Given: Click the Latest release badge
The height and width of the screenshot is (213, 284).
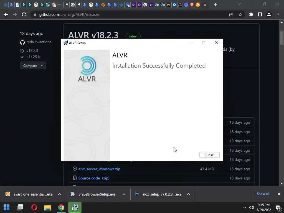Looking at the screenshot, I should click(133, 36).
